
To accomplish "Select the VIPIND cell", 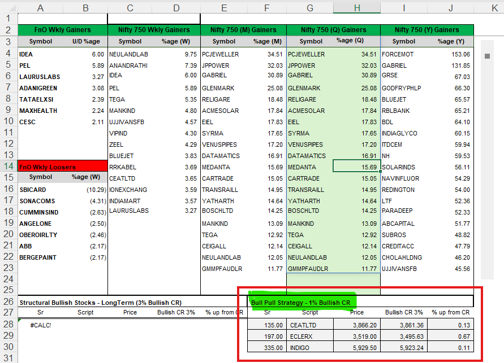I will point(130,133).
